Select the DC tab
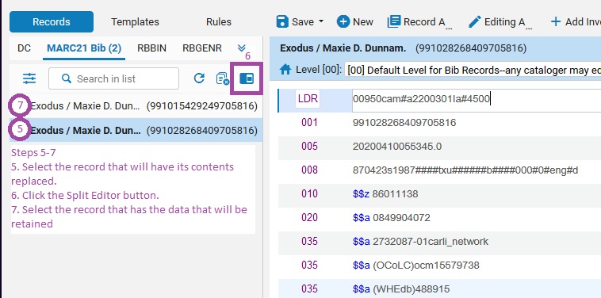601x298 pixels. click(24, 48)
